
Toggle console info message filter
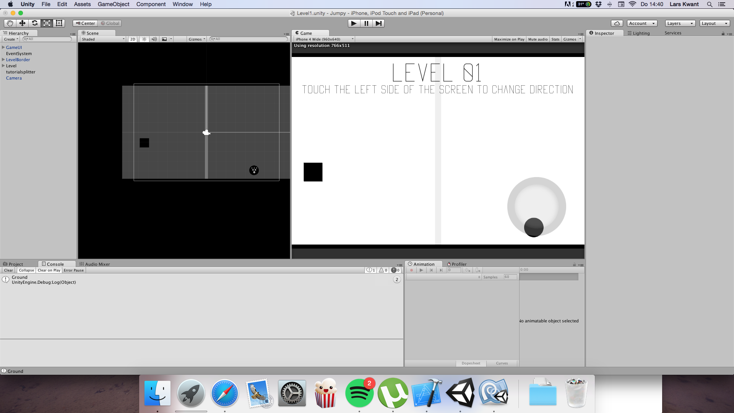pyautogui.click(x=371, y=270)
